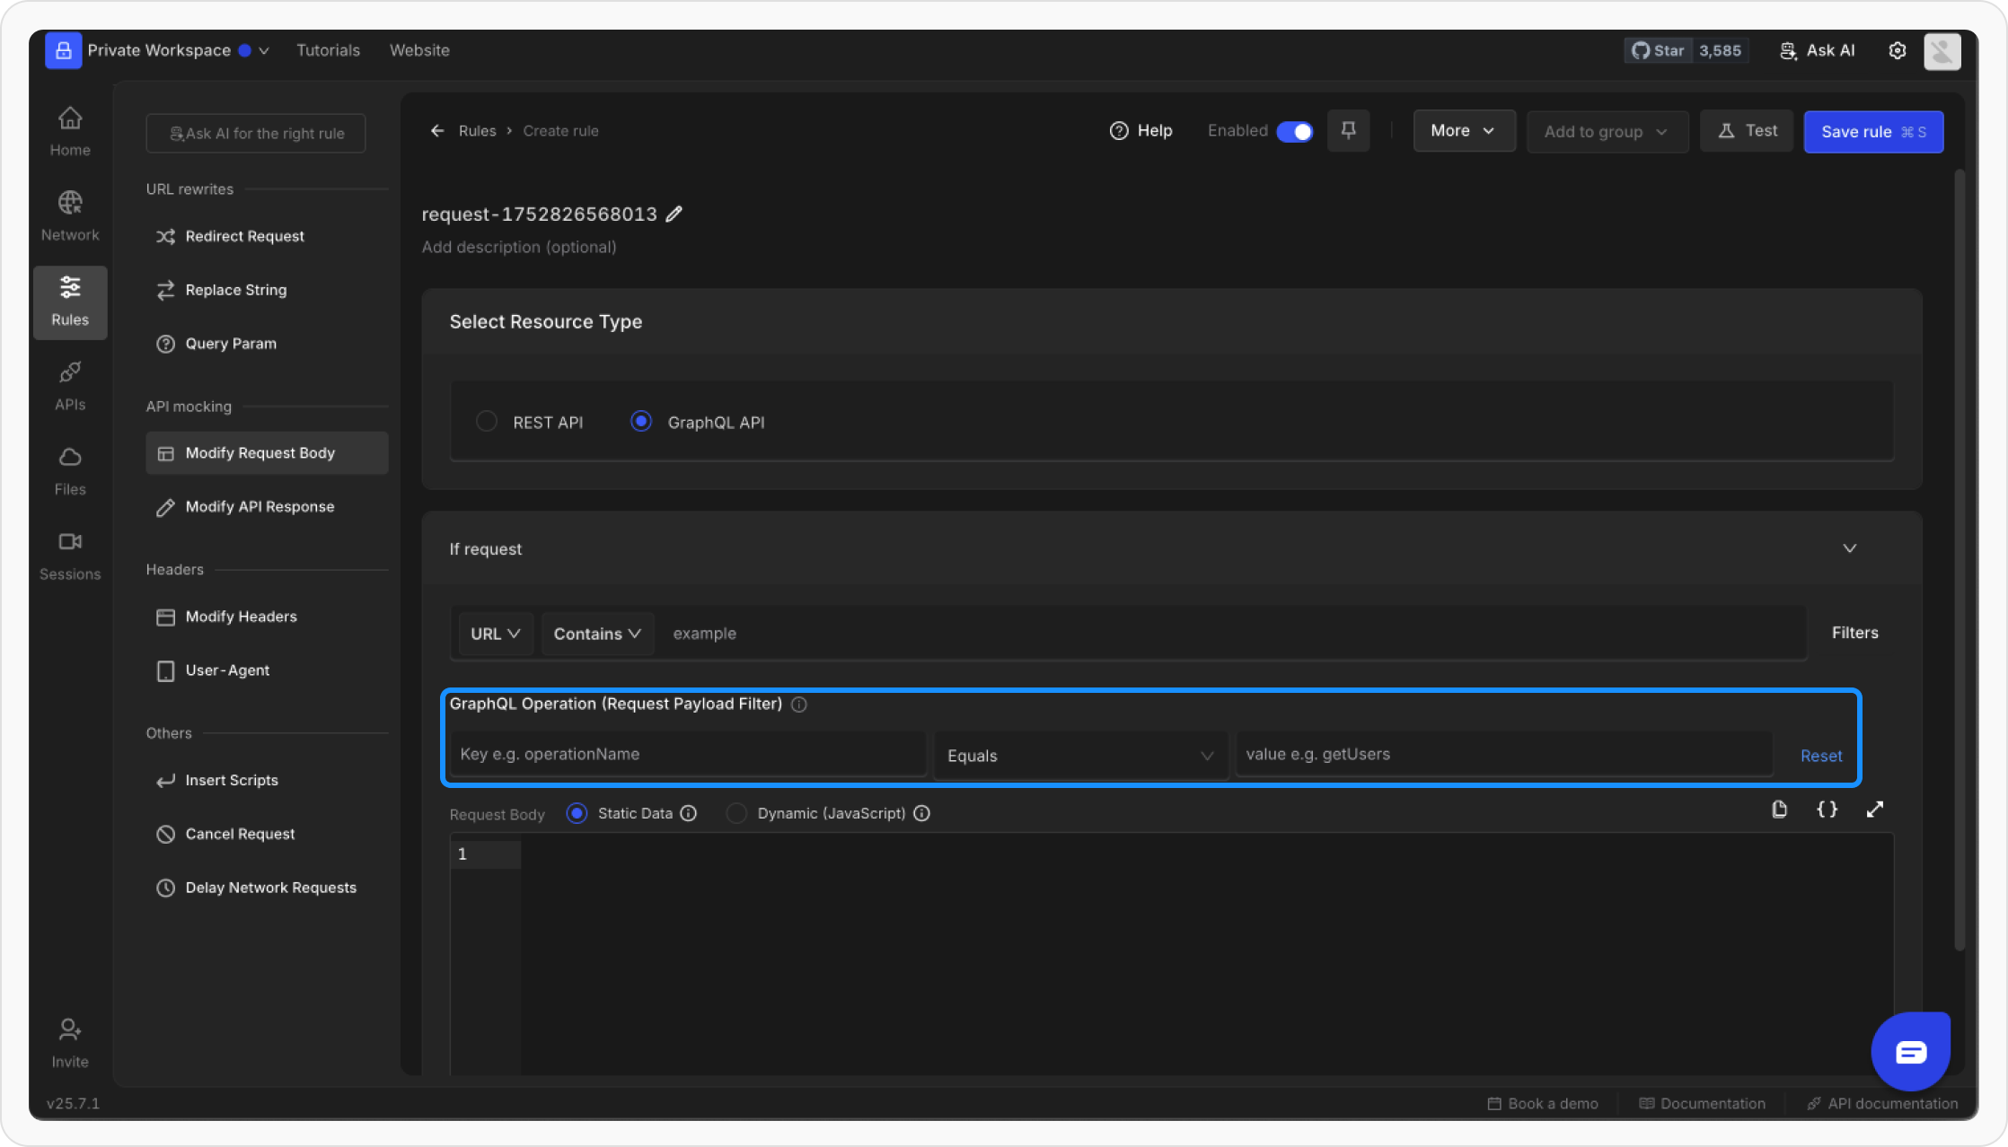Collapse the If request section chevron

pyautogui.click(x=1850, y=548)
